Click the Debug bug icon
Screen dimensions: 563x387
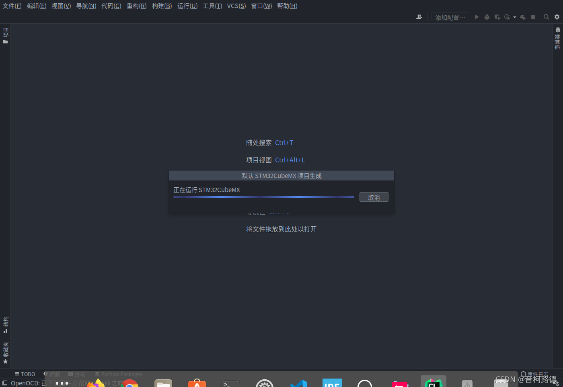487,17
